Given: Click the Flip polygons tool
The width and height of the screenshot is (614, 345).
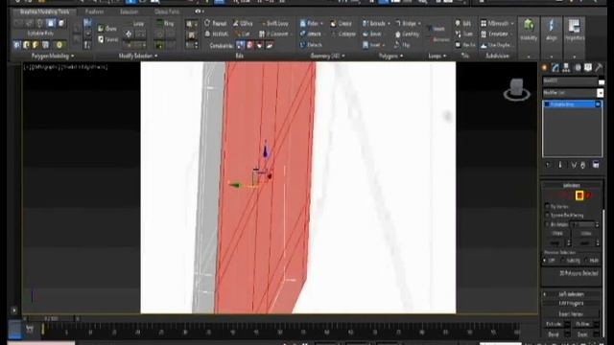Looking at the screenshot, I should (x=402, y=45).
